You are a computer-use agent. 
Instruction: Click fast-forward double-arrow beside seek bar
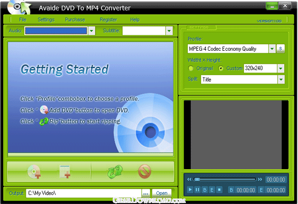pyautogui.click(x=260, y=180)
